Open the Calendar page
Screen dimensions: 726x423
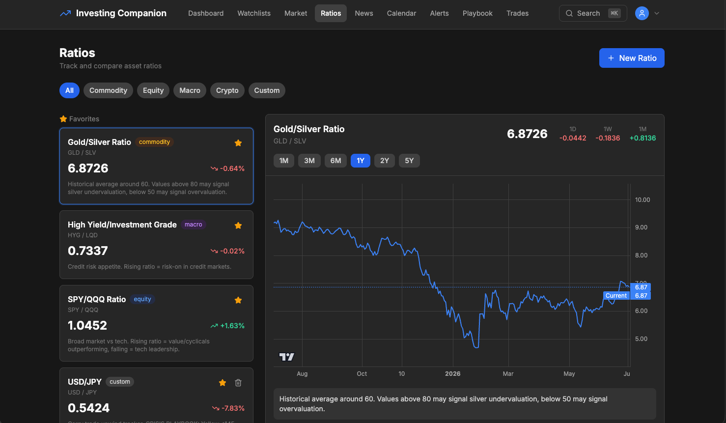[401, 13]
